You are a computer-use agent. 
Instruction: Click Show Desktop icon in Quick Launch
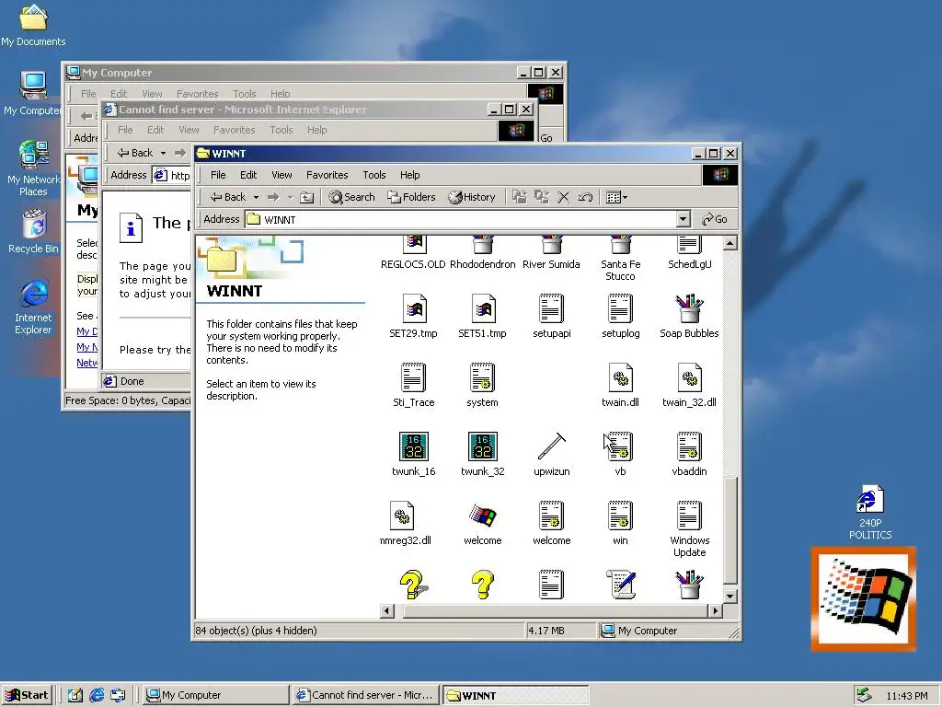75,695
